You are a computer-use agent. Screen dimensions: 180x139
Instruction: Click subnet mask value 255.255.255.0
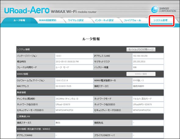click(x=139, y=62)
